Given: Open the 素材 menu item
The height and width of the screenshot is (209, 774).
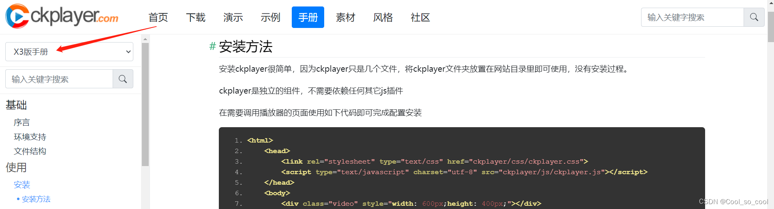Looking at the screenshot, I should (x=345, y=17).
